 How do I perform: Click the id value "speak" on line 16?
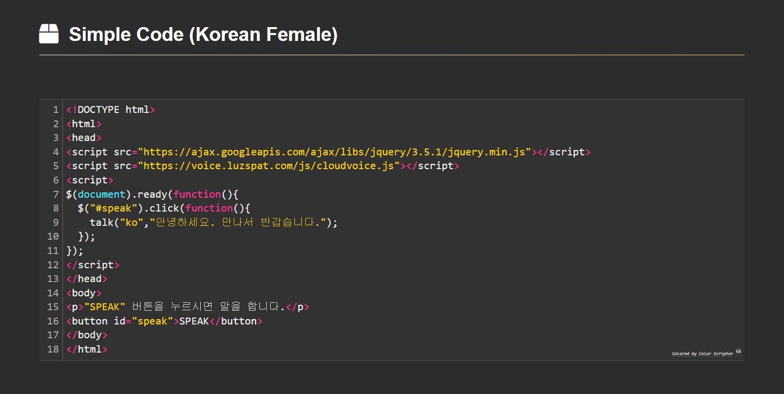(152, 322)
